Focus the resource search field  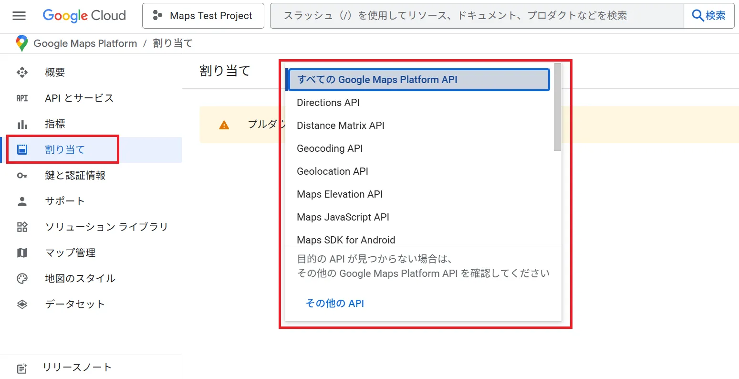pyautogui.click(x=477, y=16)
